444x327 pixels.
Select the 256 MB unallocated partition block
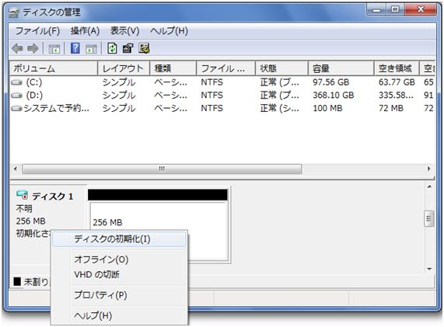point(159,225)
